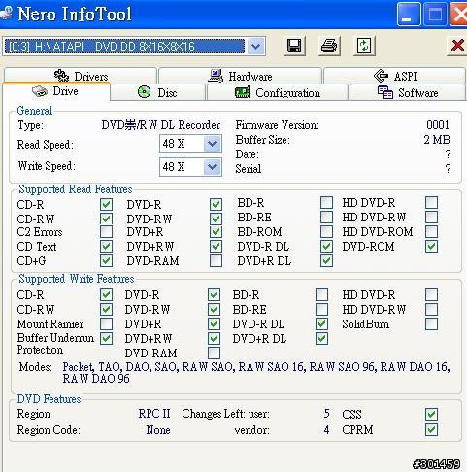The height and width of the screenshot is (472, 467).
Task: Toggle CD Text read checkbox
Action: tap(106, 246)
